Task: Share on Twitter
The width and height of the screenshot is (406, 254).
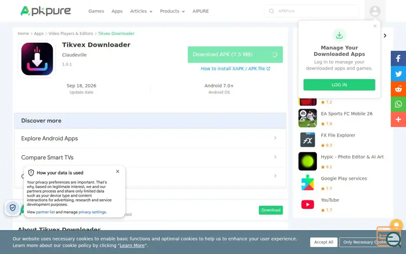Action: (x=398, y=74)
